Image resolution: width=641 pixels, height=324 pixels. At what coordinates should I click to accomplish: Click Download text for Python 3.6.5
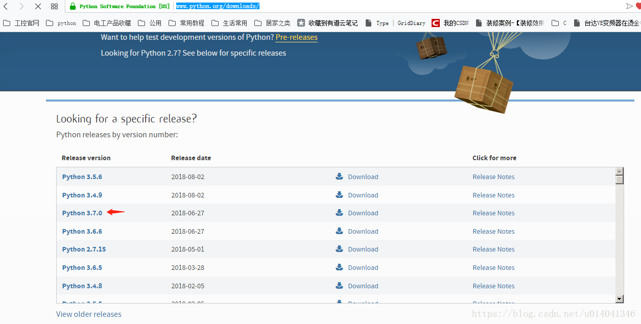363,268
